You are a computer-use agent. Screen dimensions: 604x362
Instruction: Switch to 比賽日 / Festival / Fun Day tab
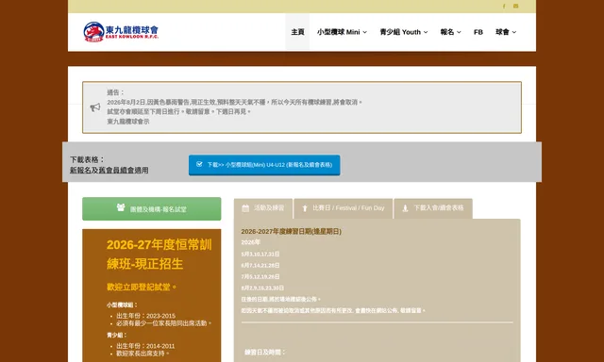(344, 208)
